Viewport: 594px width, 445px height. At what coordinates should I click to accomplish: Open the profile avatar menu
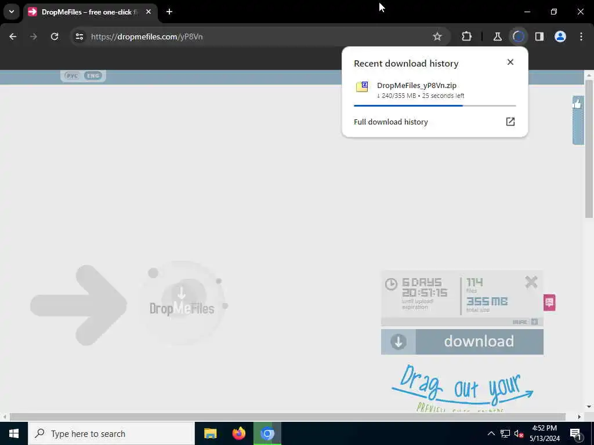[560, 37]
